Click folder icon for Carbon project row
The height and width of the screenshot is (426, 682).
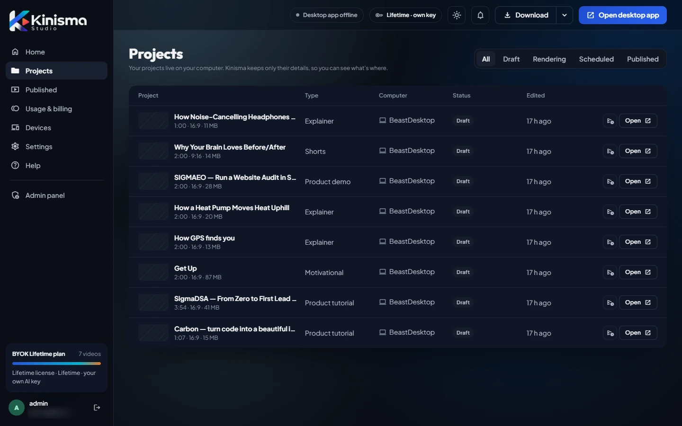pyautogui.click(x=610, y=333)
